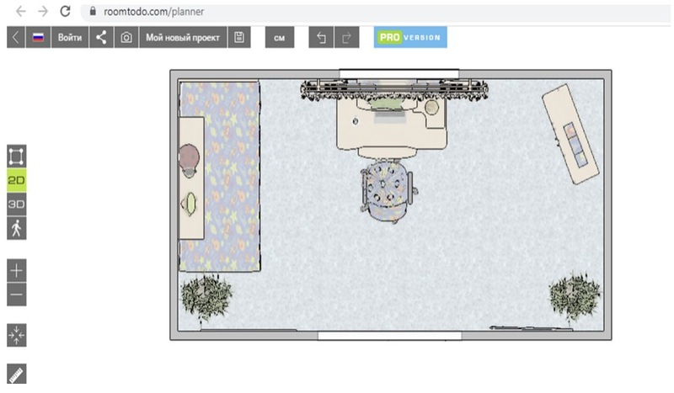Select the side table on the rug
The image size is (674, 393).
pyautogui.click(x=191, y=178)
